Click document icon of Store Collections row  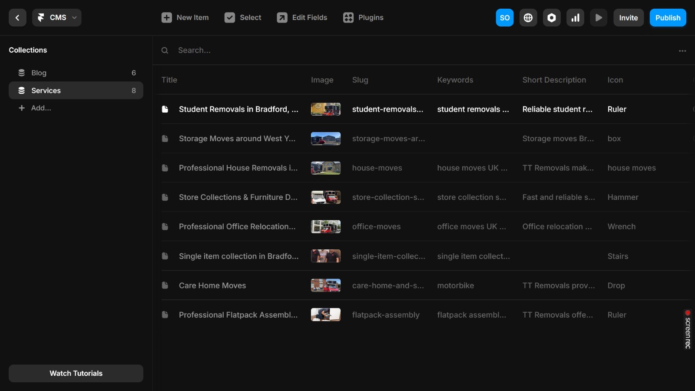click(x=165, y=197)
